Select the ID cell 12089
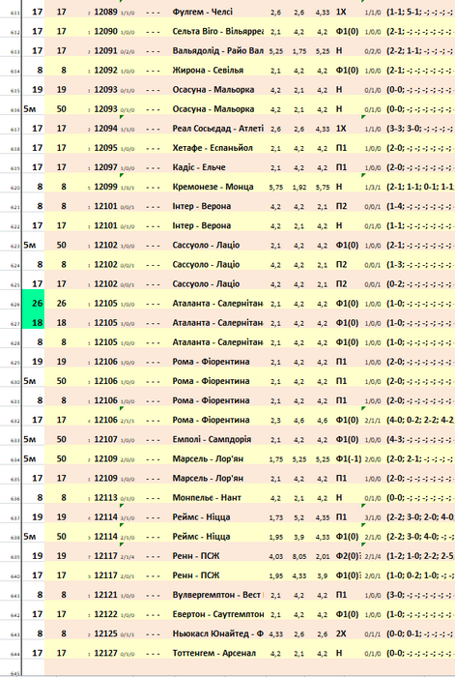Screen dimensions: 455x677 (x=105, y=12)
